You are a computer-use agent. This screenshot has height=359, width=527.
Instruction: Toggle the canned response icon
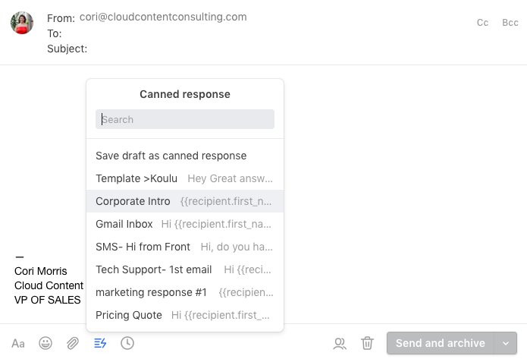(100, 344)
